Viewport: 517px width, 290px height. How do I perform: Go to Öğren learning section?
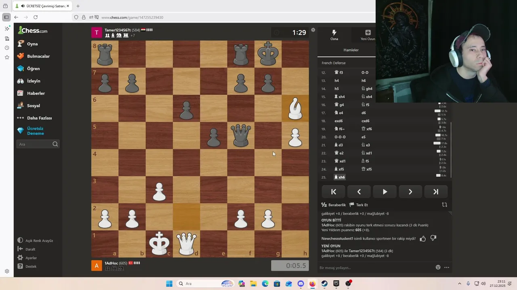(33, 68)
